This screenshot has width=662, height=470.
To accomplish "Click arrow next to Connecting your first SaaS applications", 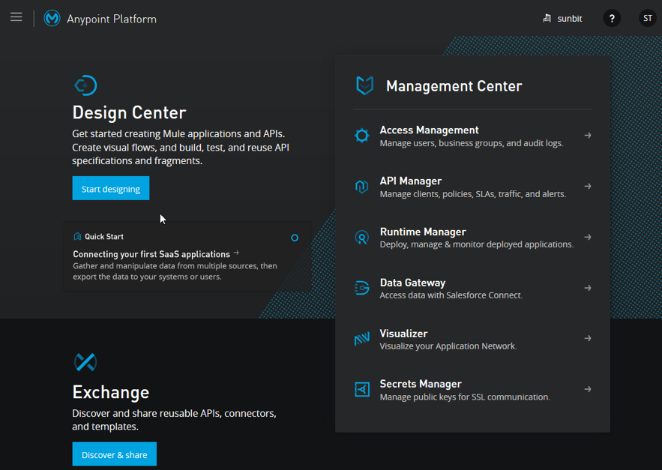I will (236, 253).
